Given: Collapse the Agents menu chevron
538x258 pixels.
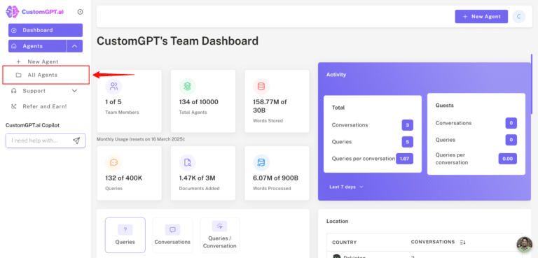Looking at the screenshot, I should pyautogui.click(x=74, y=46).
